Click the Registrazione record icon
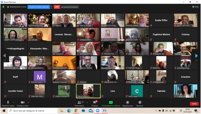201x114 pixels. [x=128, y=102]
